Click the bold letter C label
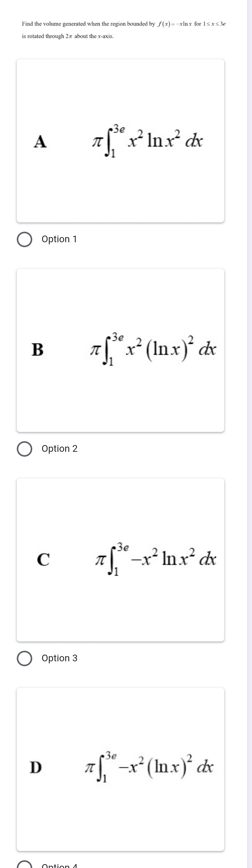The image size is (252, 868). click(43, 559)
